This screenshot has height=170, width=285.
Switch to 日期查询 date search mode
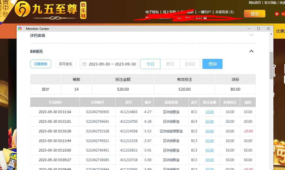41,64
